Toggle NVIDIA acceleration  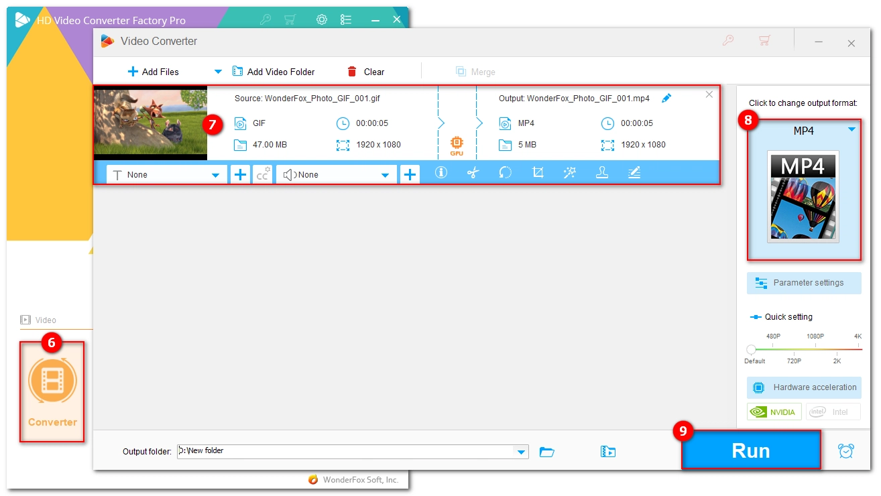(x=774, y=412)
